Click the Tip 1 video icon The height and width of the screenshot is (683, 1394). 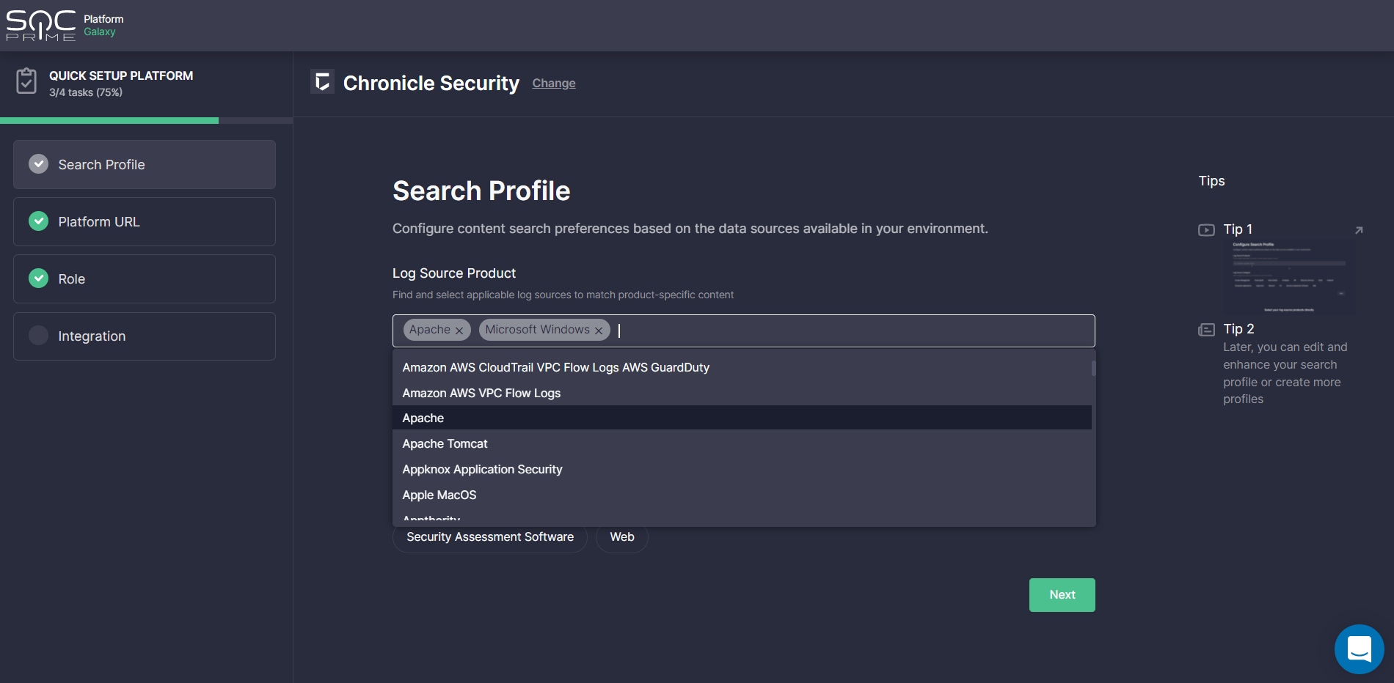[1206, 230]
